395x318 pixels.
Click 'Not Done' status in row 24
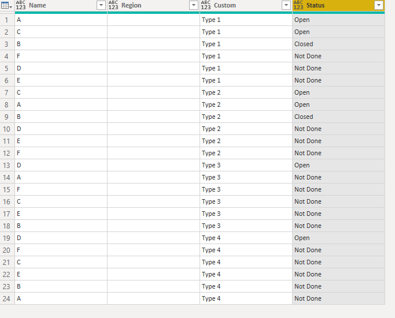pyautogui.click(x=338, y=298)
